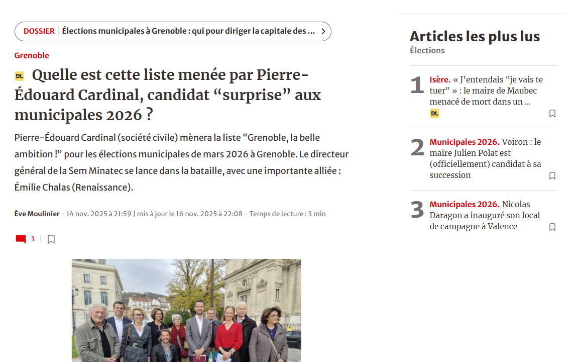The height and width of the screenshot is (362, 577).
Task: Bookmark this article using icon beside comments
Action: [51, 239]
